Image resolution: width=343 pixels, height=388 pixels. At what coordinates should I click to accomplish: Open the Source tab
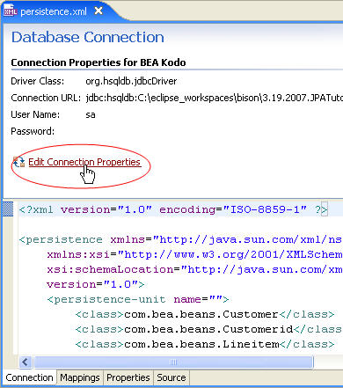171,377
